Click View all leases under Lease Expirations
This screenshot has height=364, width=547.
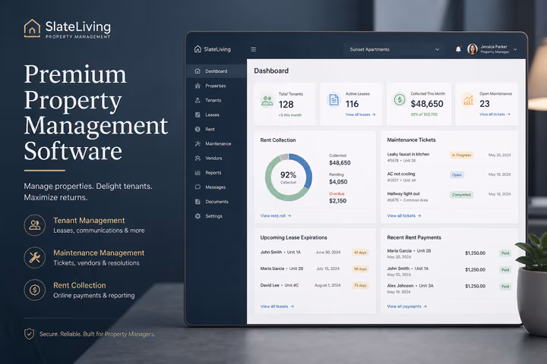pos(277,306)
